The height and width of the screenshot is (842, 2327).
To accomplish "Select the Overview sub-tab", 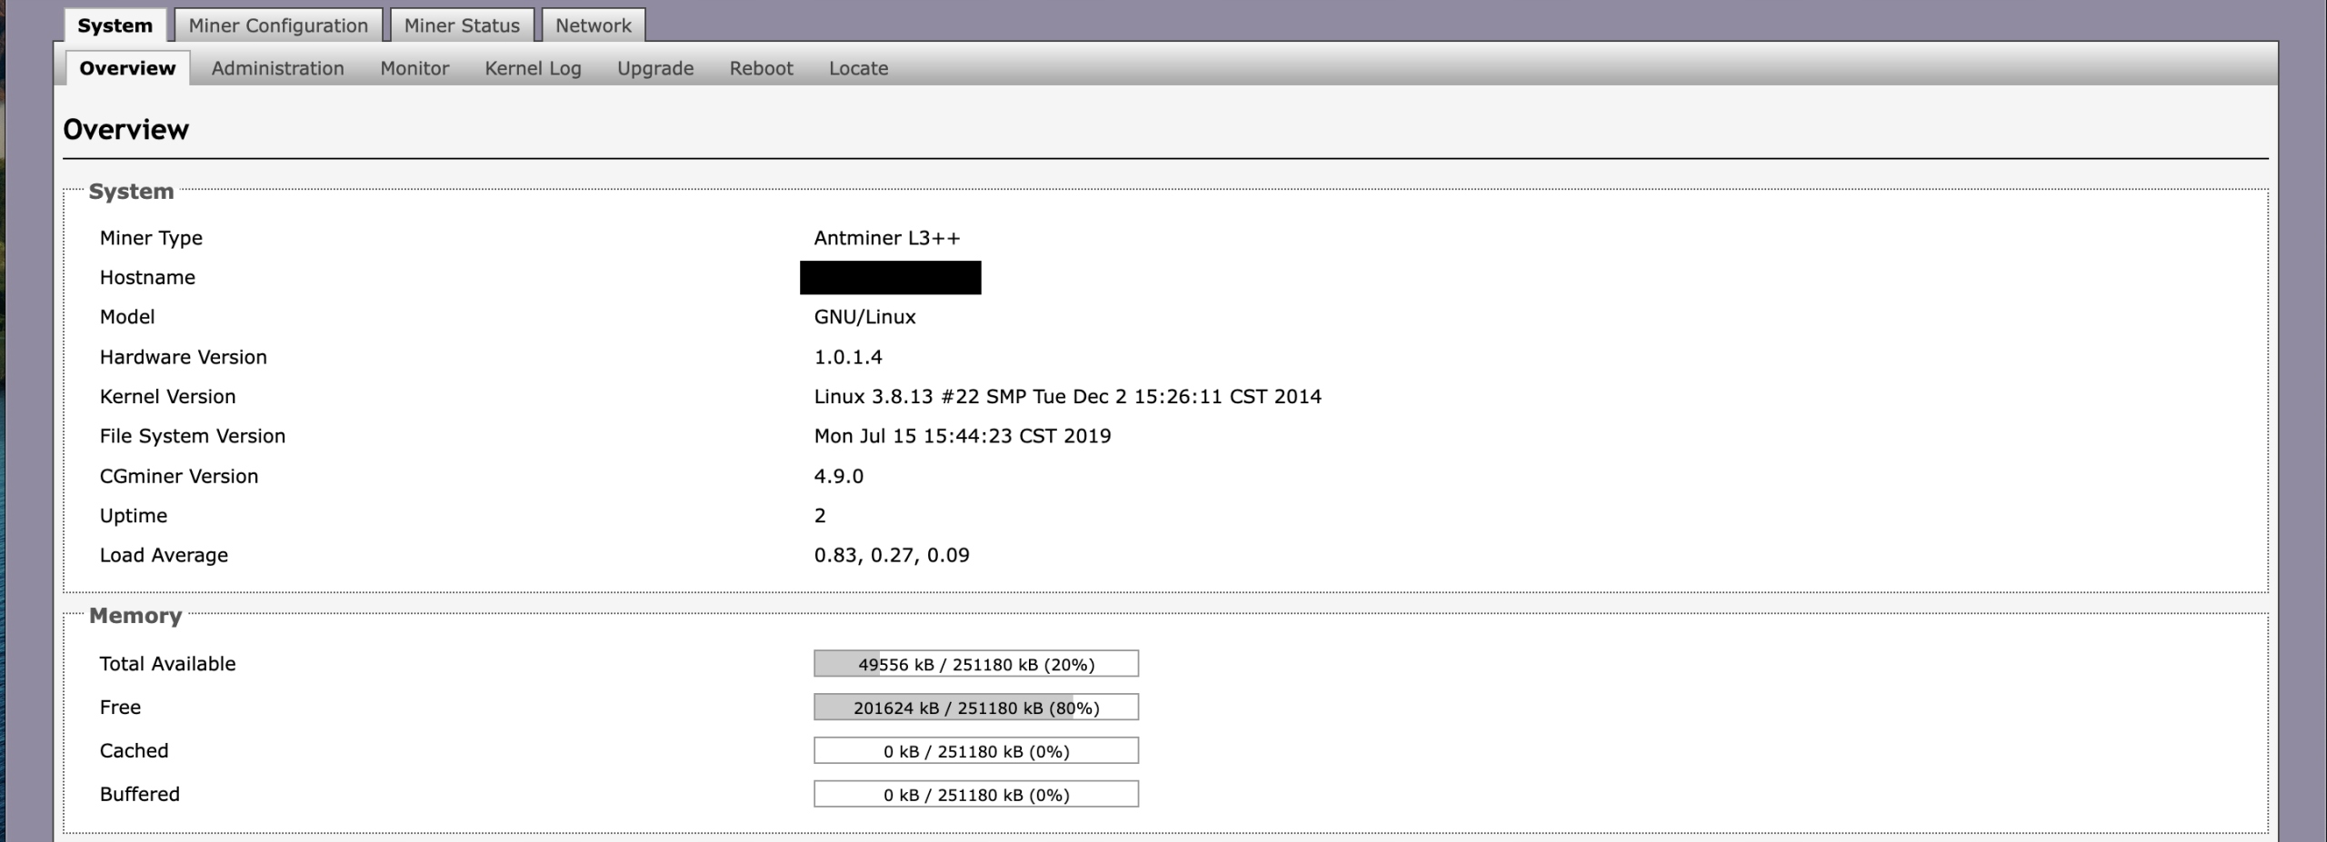I will (127, 68).
